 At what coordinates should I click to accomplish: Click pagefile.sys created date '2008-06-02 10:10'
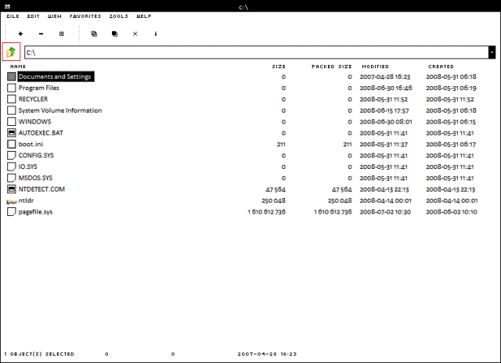click(x=452, y=212)
